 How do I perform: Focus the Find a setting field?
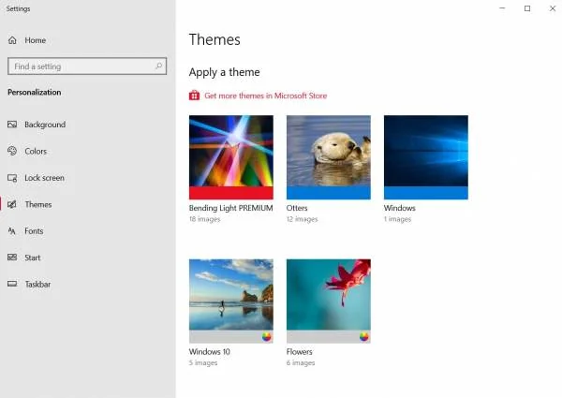point(87,66)
